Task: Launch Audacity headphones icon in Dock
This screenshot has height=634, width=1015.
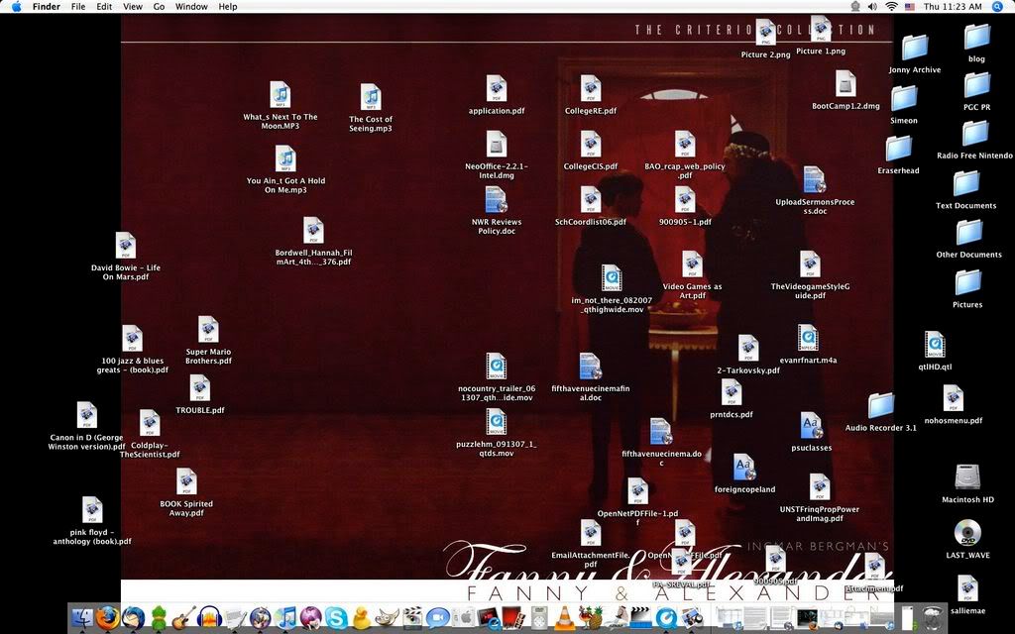Action: tap(210, 618)
